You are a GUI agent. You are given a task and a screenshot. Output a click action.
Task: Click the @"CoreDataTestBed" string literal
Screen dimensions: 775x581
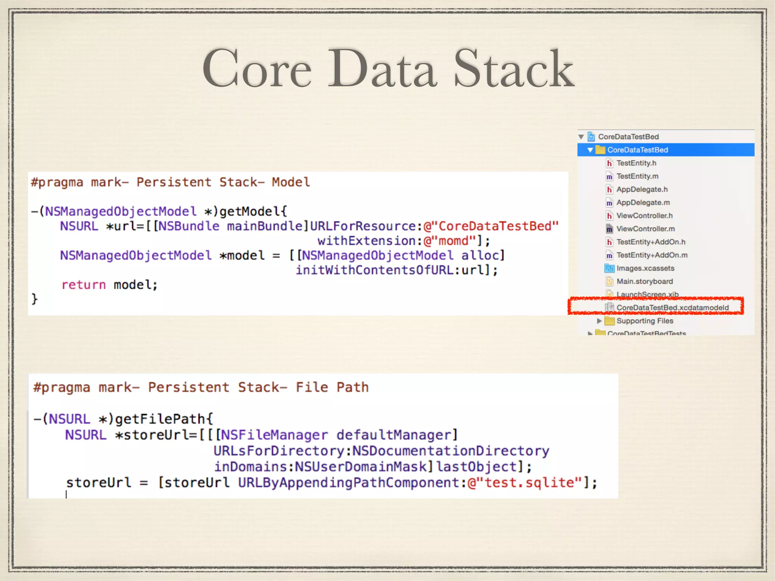491,226
